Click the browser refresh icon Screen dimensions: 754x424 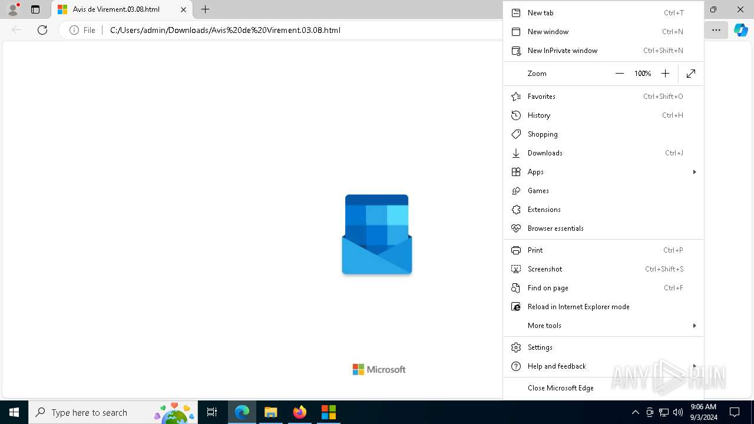pos(42,30)
